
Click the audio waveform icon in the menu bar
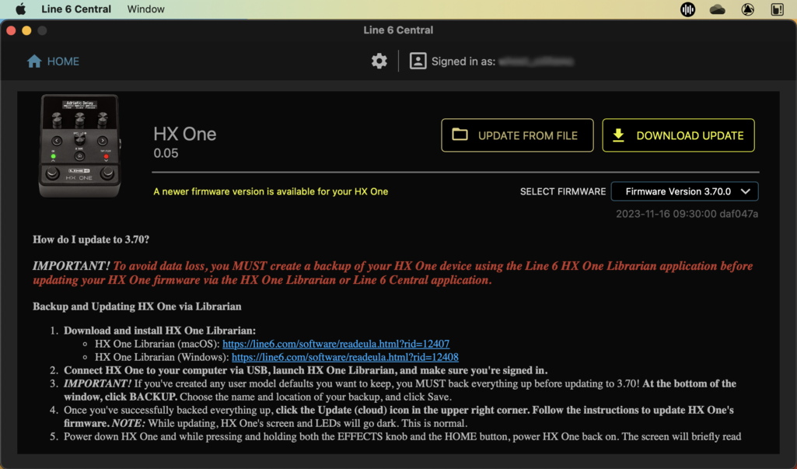coord(687,9)
